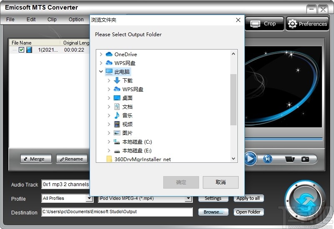This screenshot has height=229, width=334.
Task: Click the 本地磁盘 (E:) drive icon
Action: (117, 151)
